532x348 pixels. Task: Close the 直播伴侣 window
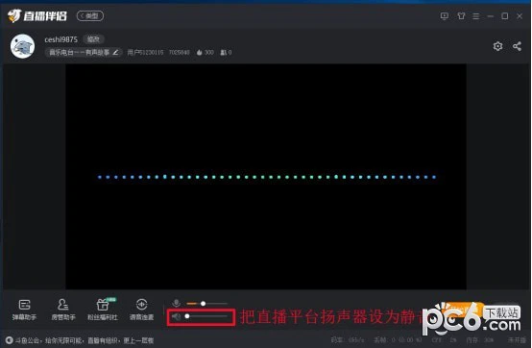click(520, 16)
